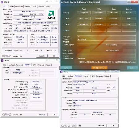Viewport: 139px width, 128px height.
Task: Select Memory tab in the CPU-Z mainboard info window
Action: (86, 76)
